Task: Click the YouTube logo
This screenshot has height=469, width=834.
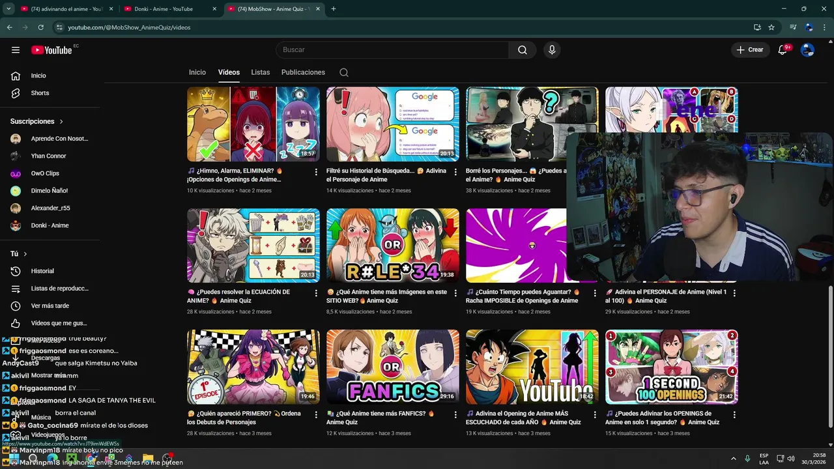Action: click(x=51, y=50)
